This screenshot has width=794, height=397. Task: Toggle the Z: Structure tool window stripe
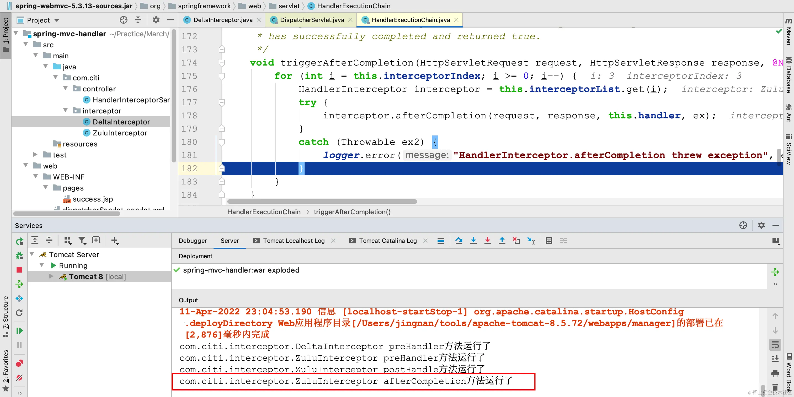(x=6, y=317)
